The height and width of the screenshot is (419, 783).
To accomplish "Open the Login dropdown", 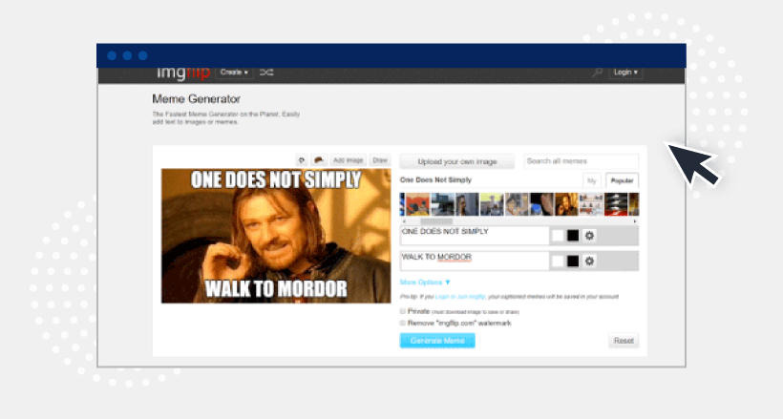I will (x=625, y=73).
